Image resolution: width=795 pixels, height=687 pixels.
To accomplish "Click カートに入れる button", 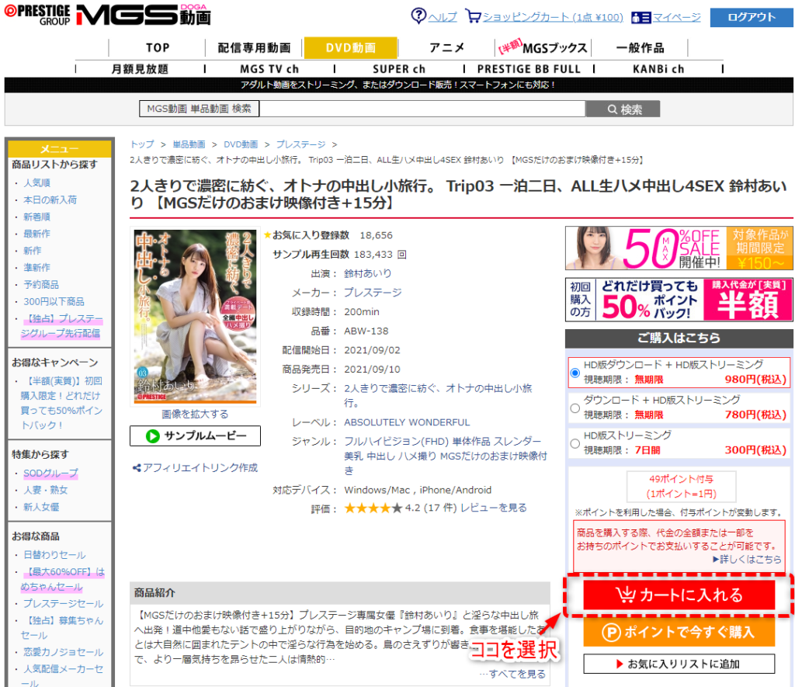I will pyautogui.click(x=679, y=595).
